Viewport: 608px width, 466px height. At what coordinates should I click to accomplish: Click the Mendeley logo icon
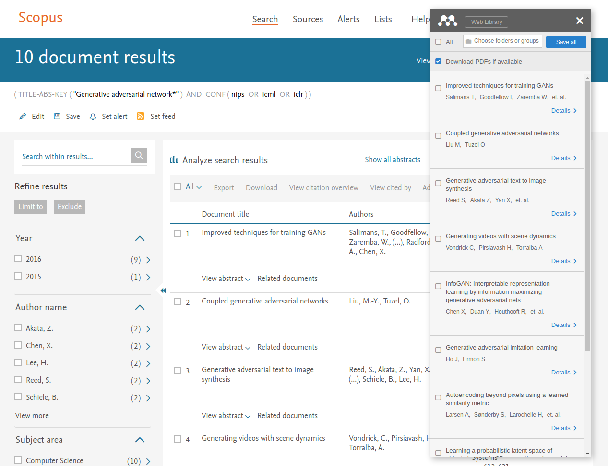point(448,21)
